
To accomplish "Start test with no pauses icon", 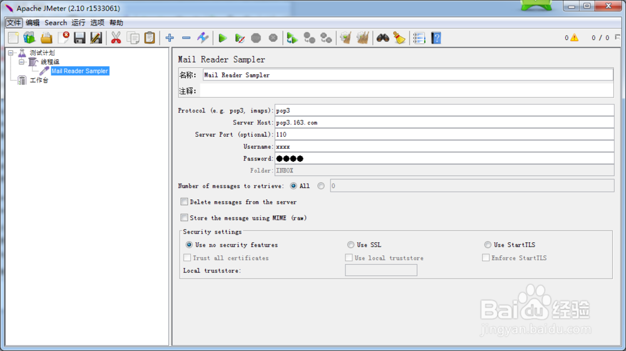I will tap(240, 38).
